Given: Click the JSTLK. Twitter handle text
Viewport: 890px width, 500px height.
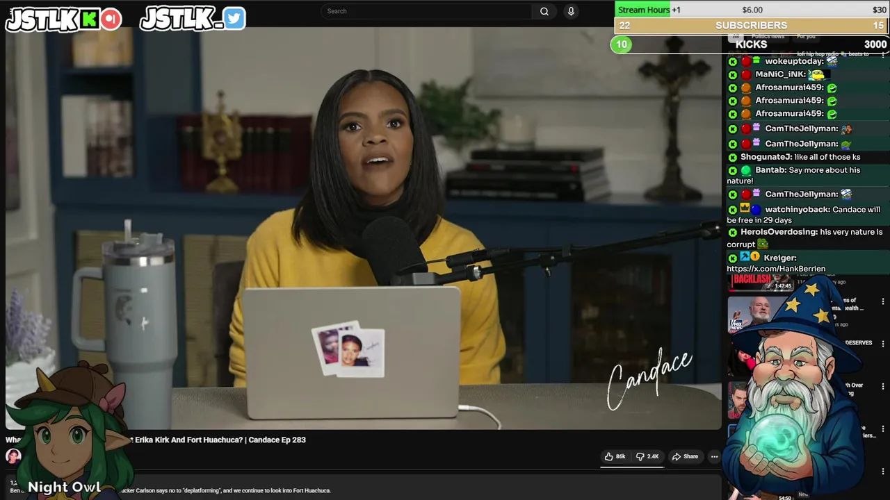Looking at the screenshot, I should 181,19.
